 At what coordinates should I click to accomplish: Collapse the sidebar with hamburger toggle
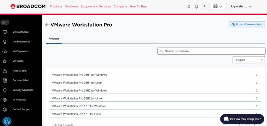tap(5, 22)
